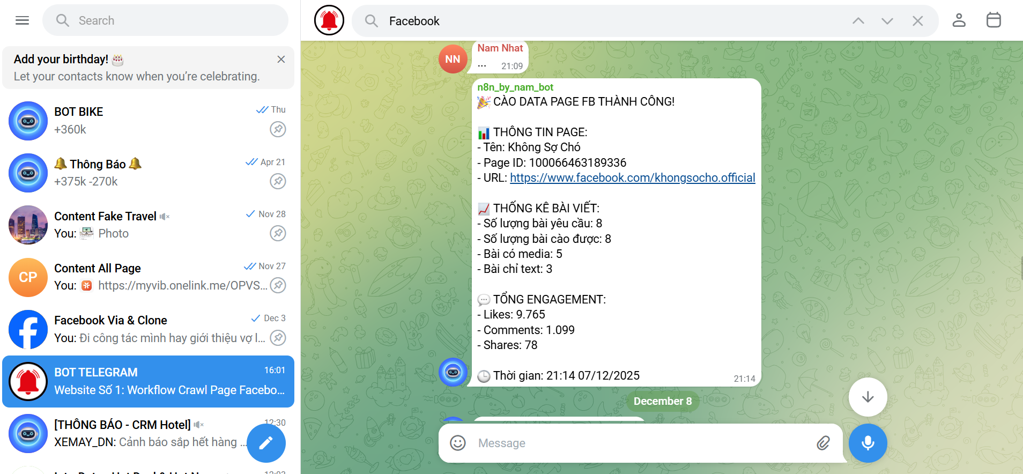Image resolution: width=1023 pixels, height=474 pixels.
Task: Click the new message pencil button
Action: 266,443
